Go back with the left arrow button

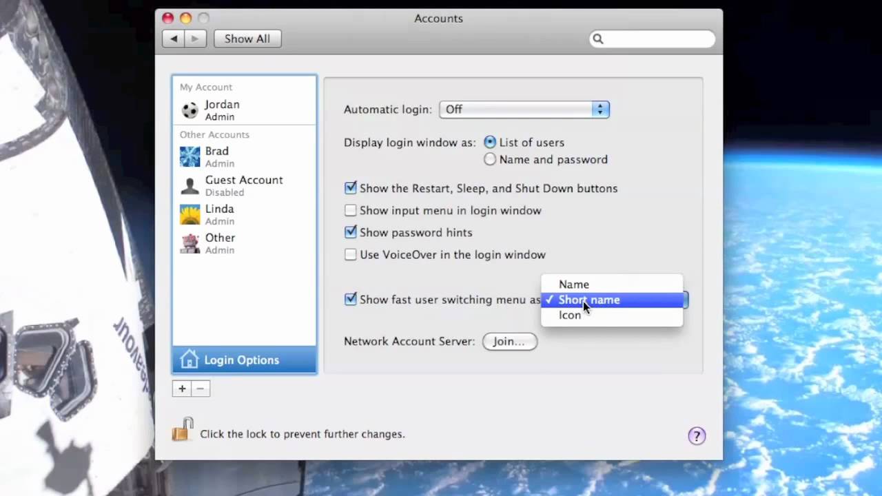(x=174, y=39)
